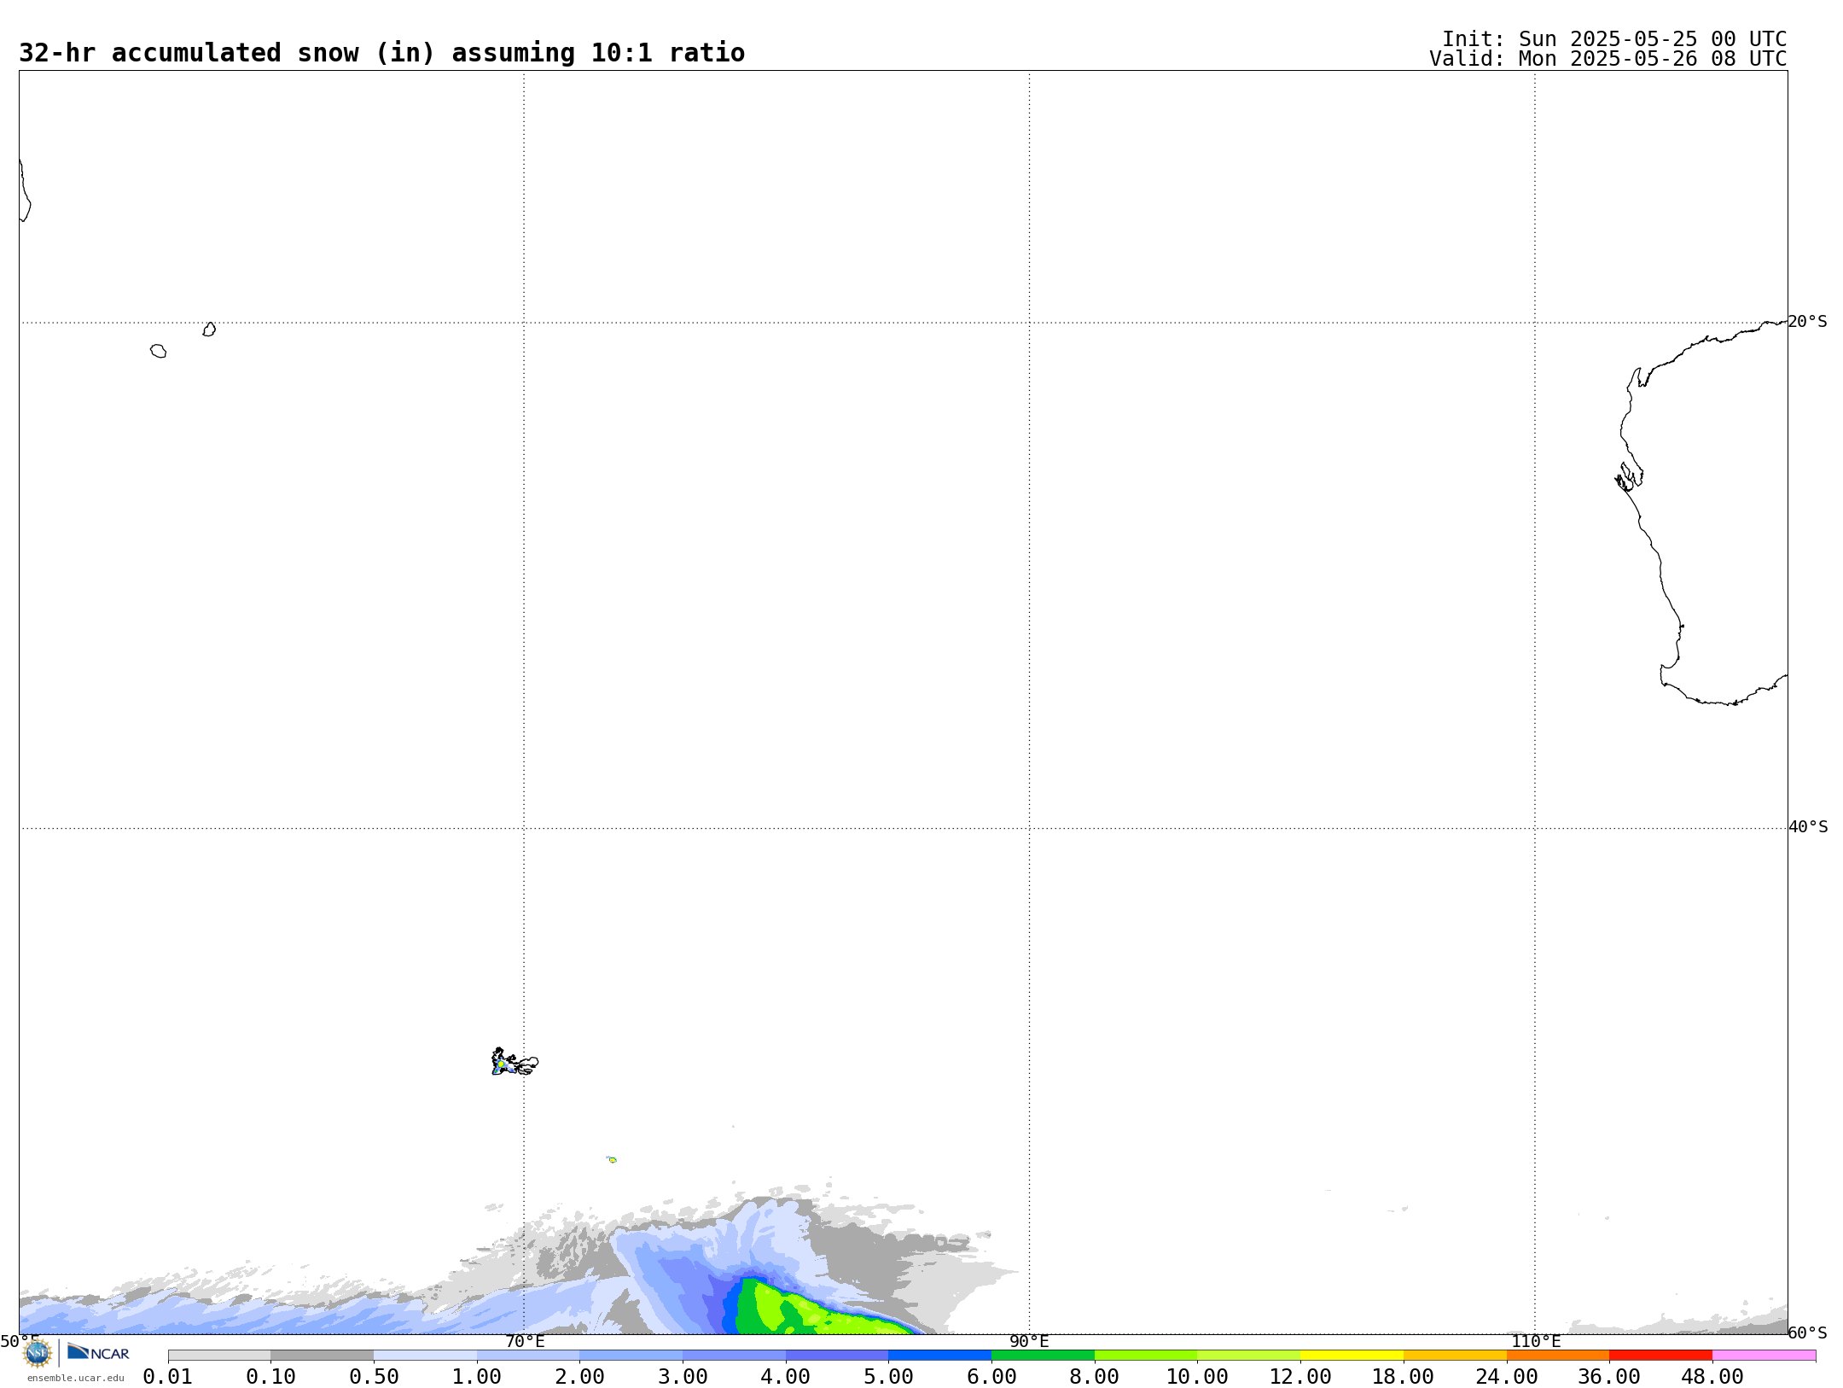Image resolution: width=1843 pixels, height=1388 pixels.
Task: Choose the 2.00–3.00 blue colorbar segment
Action: coord(631,1356)
